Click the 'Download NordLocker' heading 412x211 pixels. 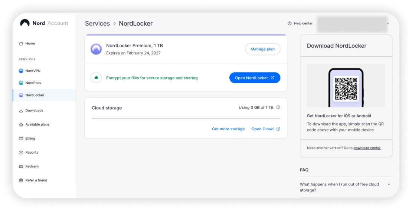coord(337,46)
